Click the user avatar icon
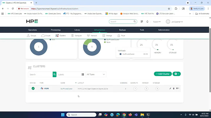 click(x=168, y=22)
